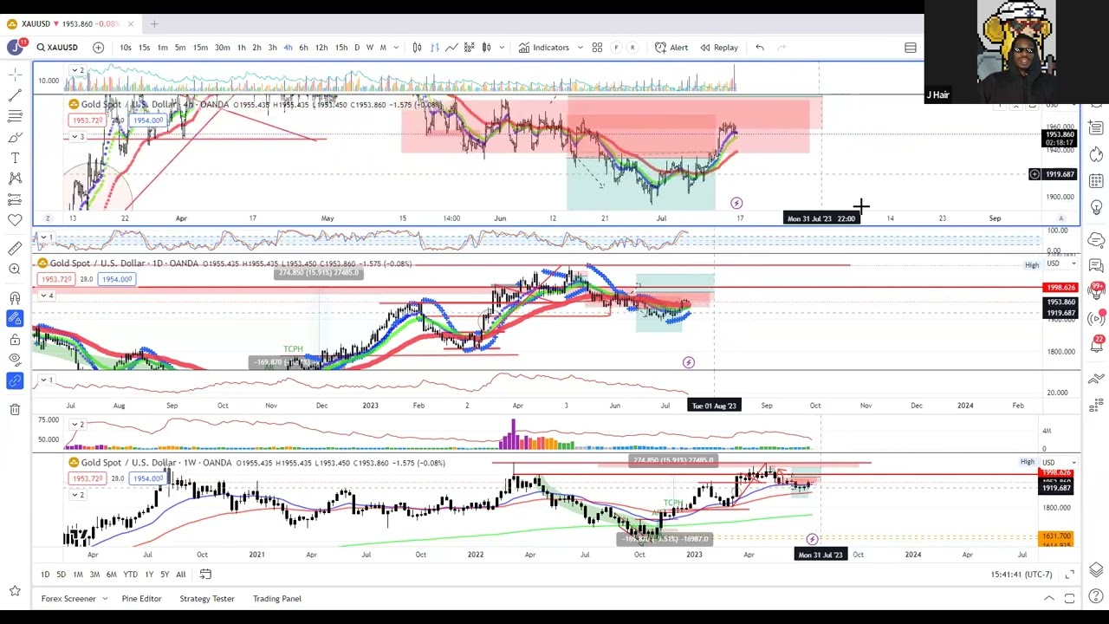Remove drawings with the trash icon
1109x624 pixels.
[x=15, y=409]
